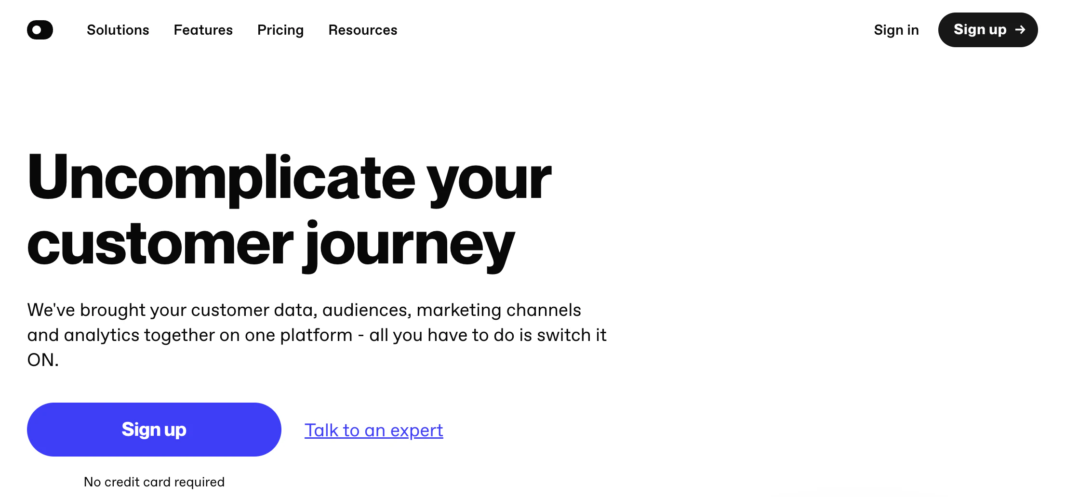Screen dimensions: 1066x497
Task: Open the Solutions menu
Action: click(x=118, y=30)
